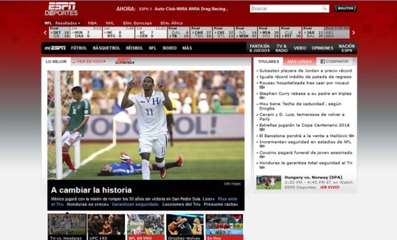
Task: Click headline A cambiar la historia
Action: coord(91,190)
